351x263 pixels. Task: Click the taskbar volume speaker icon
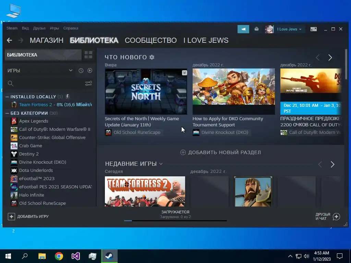(x=306, y=256)
